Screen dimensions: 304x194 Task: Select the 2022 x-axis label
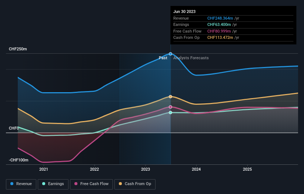click(94, 169)
